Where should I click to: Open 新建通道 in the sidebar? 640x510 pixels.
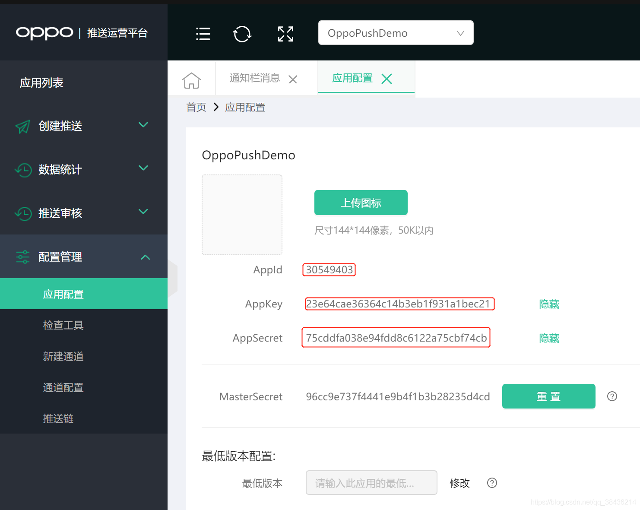[x=63, y=356]
